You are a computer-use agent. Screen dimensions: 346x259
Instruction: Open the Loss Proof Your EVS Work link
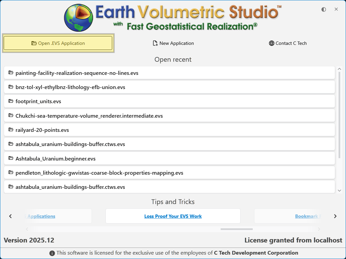pos(173,216)
